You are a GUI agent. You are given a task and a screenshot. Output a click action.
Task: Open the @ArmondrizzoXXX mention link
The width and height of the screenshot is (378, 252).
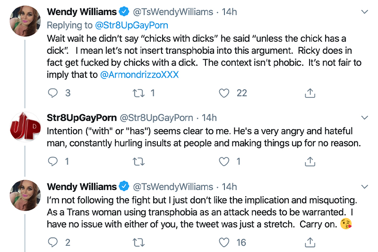click(x=140, y=75)
